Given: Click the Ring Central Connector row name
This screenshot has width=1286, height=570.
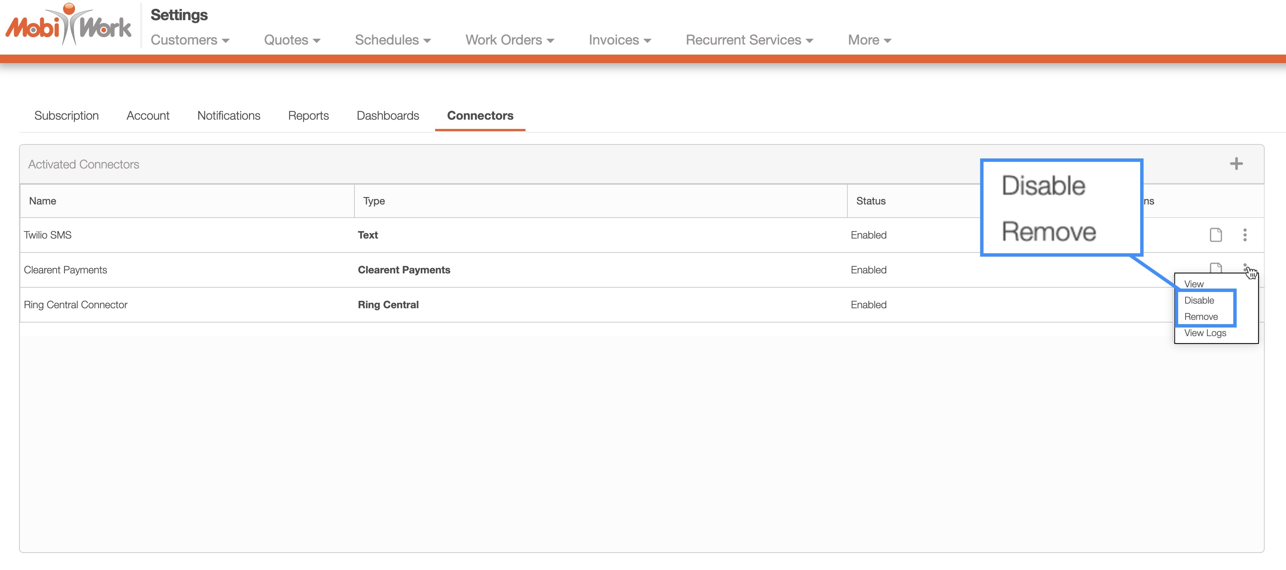Looking at the screenshot, I should 75,304.
